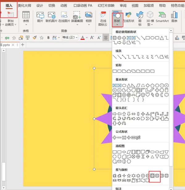Open the 3D 模型 dropdown
The width and height of the screenshot is (185, 190).
150,18
